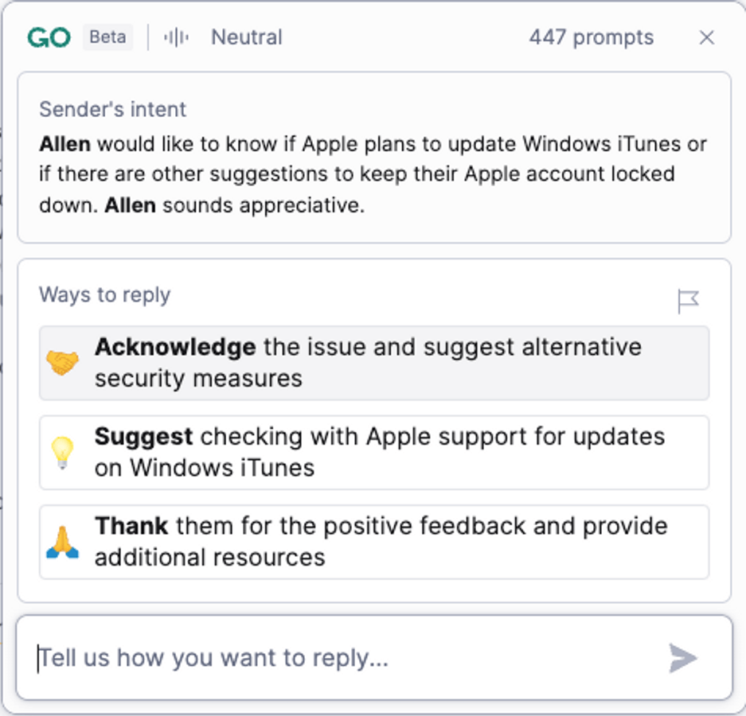Click the Sender's intent heading
746x716 pixels.
click(112, 109)
